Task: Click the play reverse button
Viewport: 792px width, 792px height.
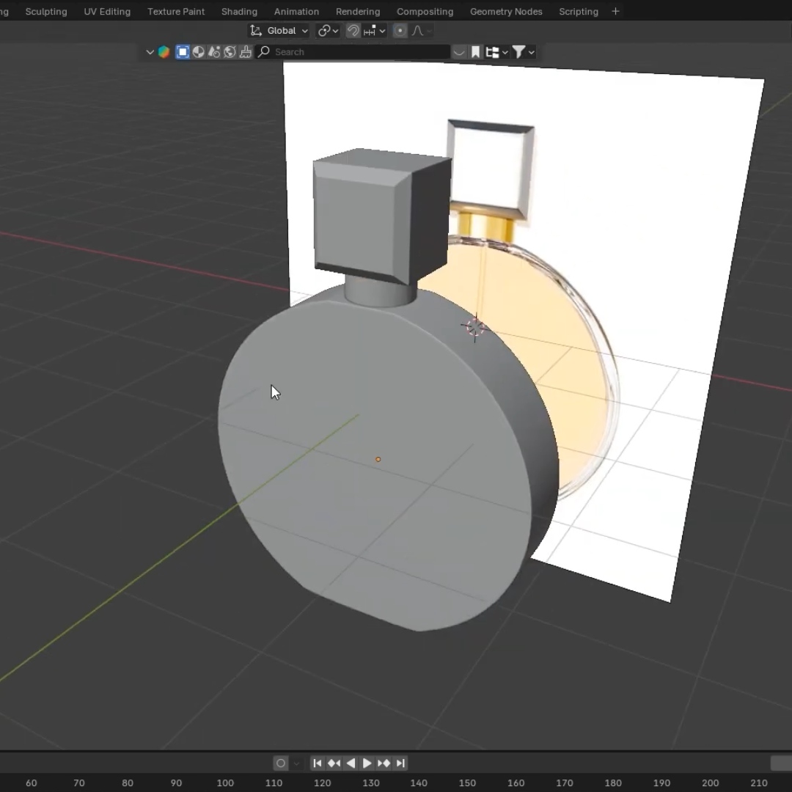Action: (351, 763)
